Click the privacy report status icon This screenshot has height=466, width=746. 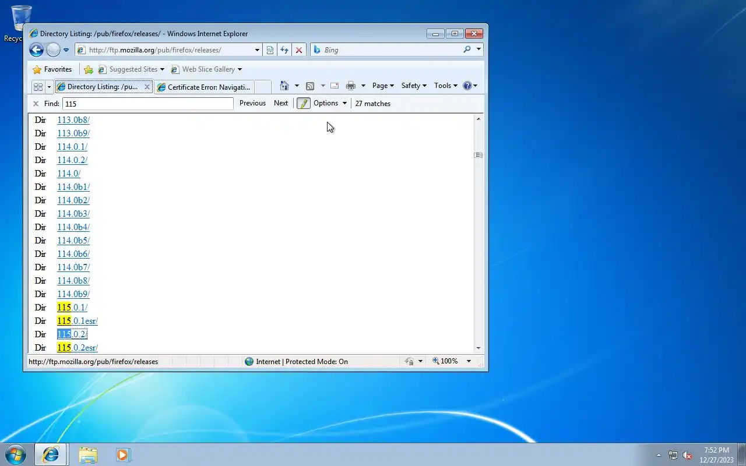[409, 362]
